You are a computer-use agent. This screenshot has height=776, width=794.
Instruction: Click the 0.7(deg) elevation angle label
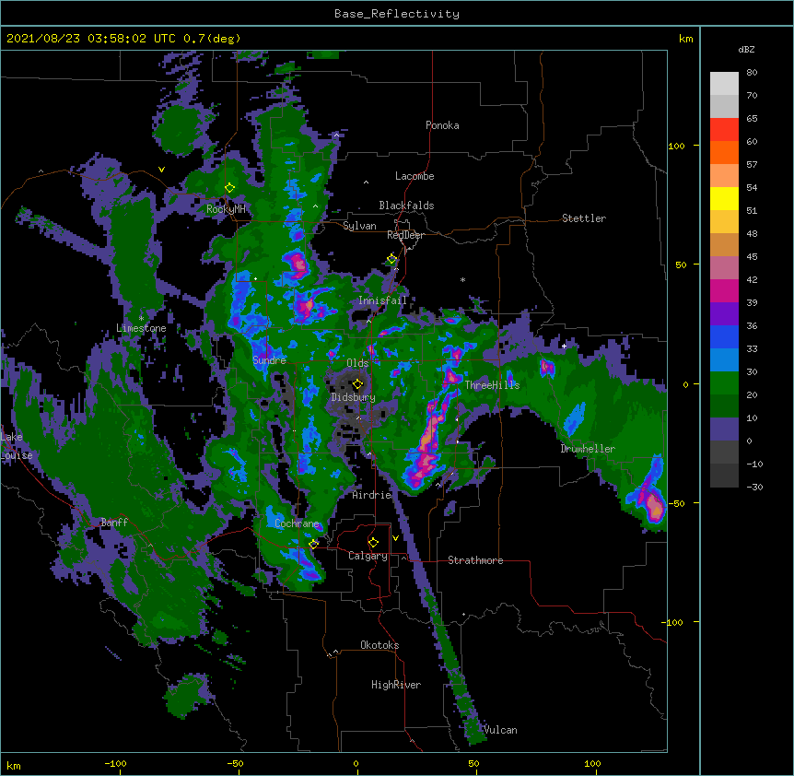[212, 39]
